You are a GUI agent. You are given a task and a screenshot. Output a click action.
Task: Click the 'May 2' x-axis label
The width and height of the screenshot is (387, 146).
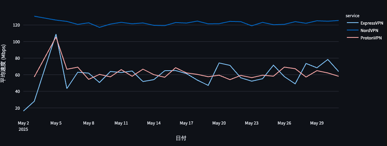click(x=23, y=123)
